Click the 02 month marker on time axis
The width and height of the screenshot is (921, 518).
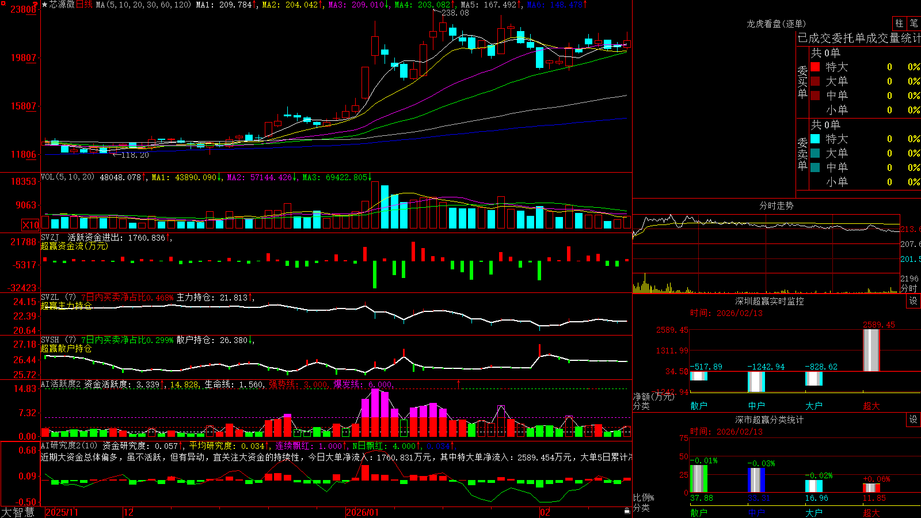pyautogui.click(x=545, y=512)
